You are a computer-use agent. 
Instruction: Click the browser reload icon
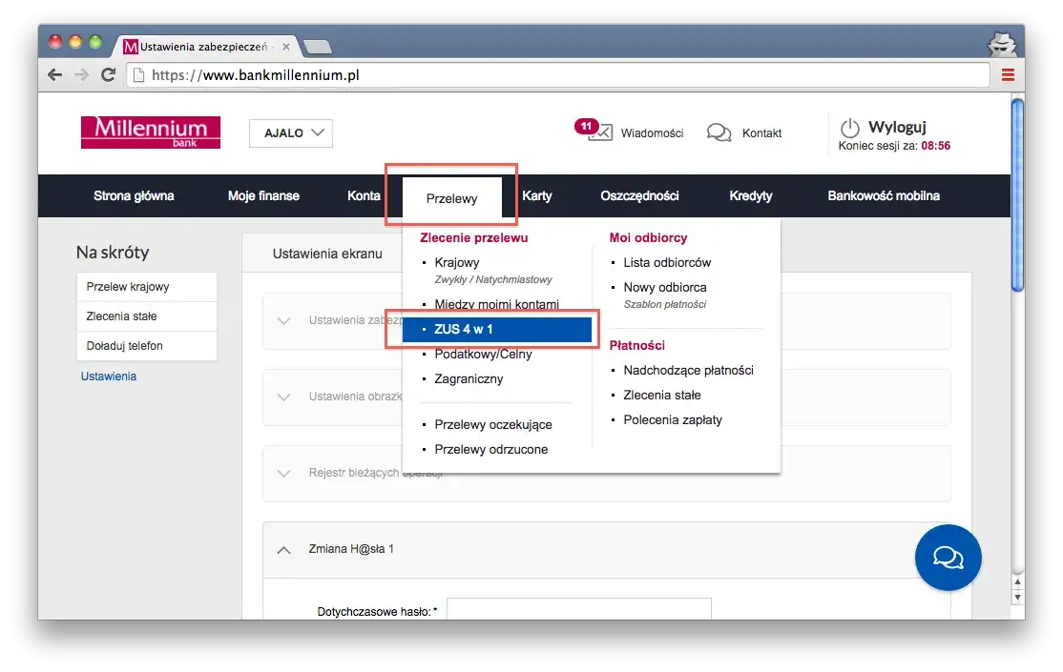tap(109, 74)
